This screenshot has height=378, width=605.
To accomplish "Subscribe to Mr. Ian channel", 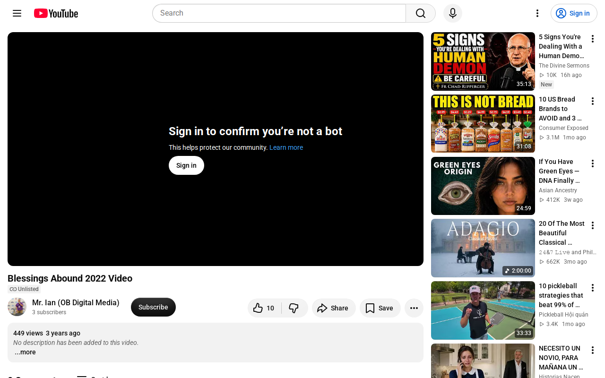I will coord(153,307).
